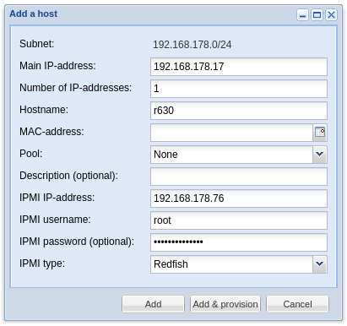Focus the Hostname field containing r630
The image size is (347, 326).
coord(239,111)
